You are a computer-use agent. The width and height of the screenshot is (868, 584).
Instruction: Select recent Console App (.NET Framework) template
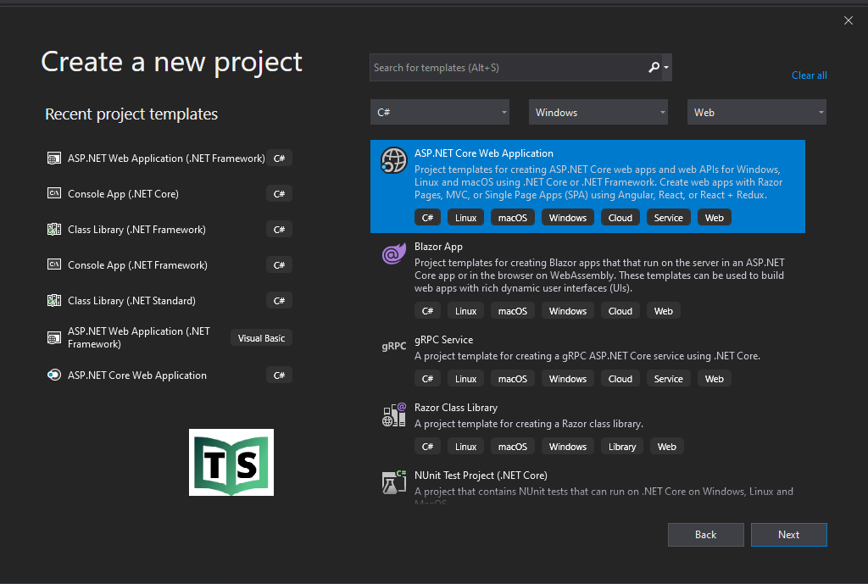pyautogui.click(x=137, y=265)
